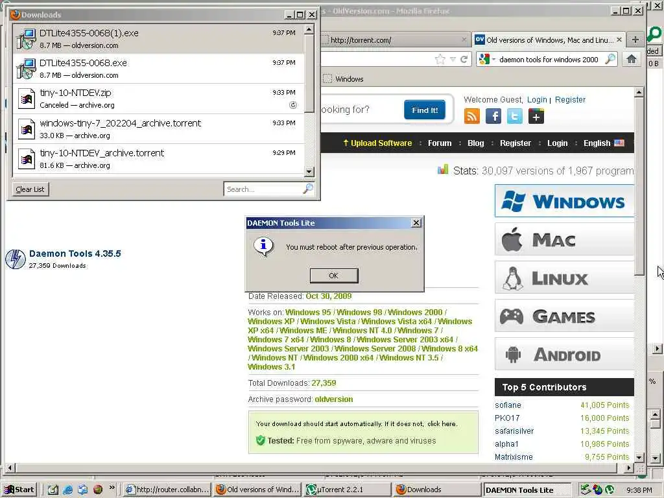This screenshot has height=498, width=664.
Task: Click the Clear List button in Downloads
Action: (30, 189)
